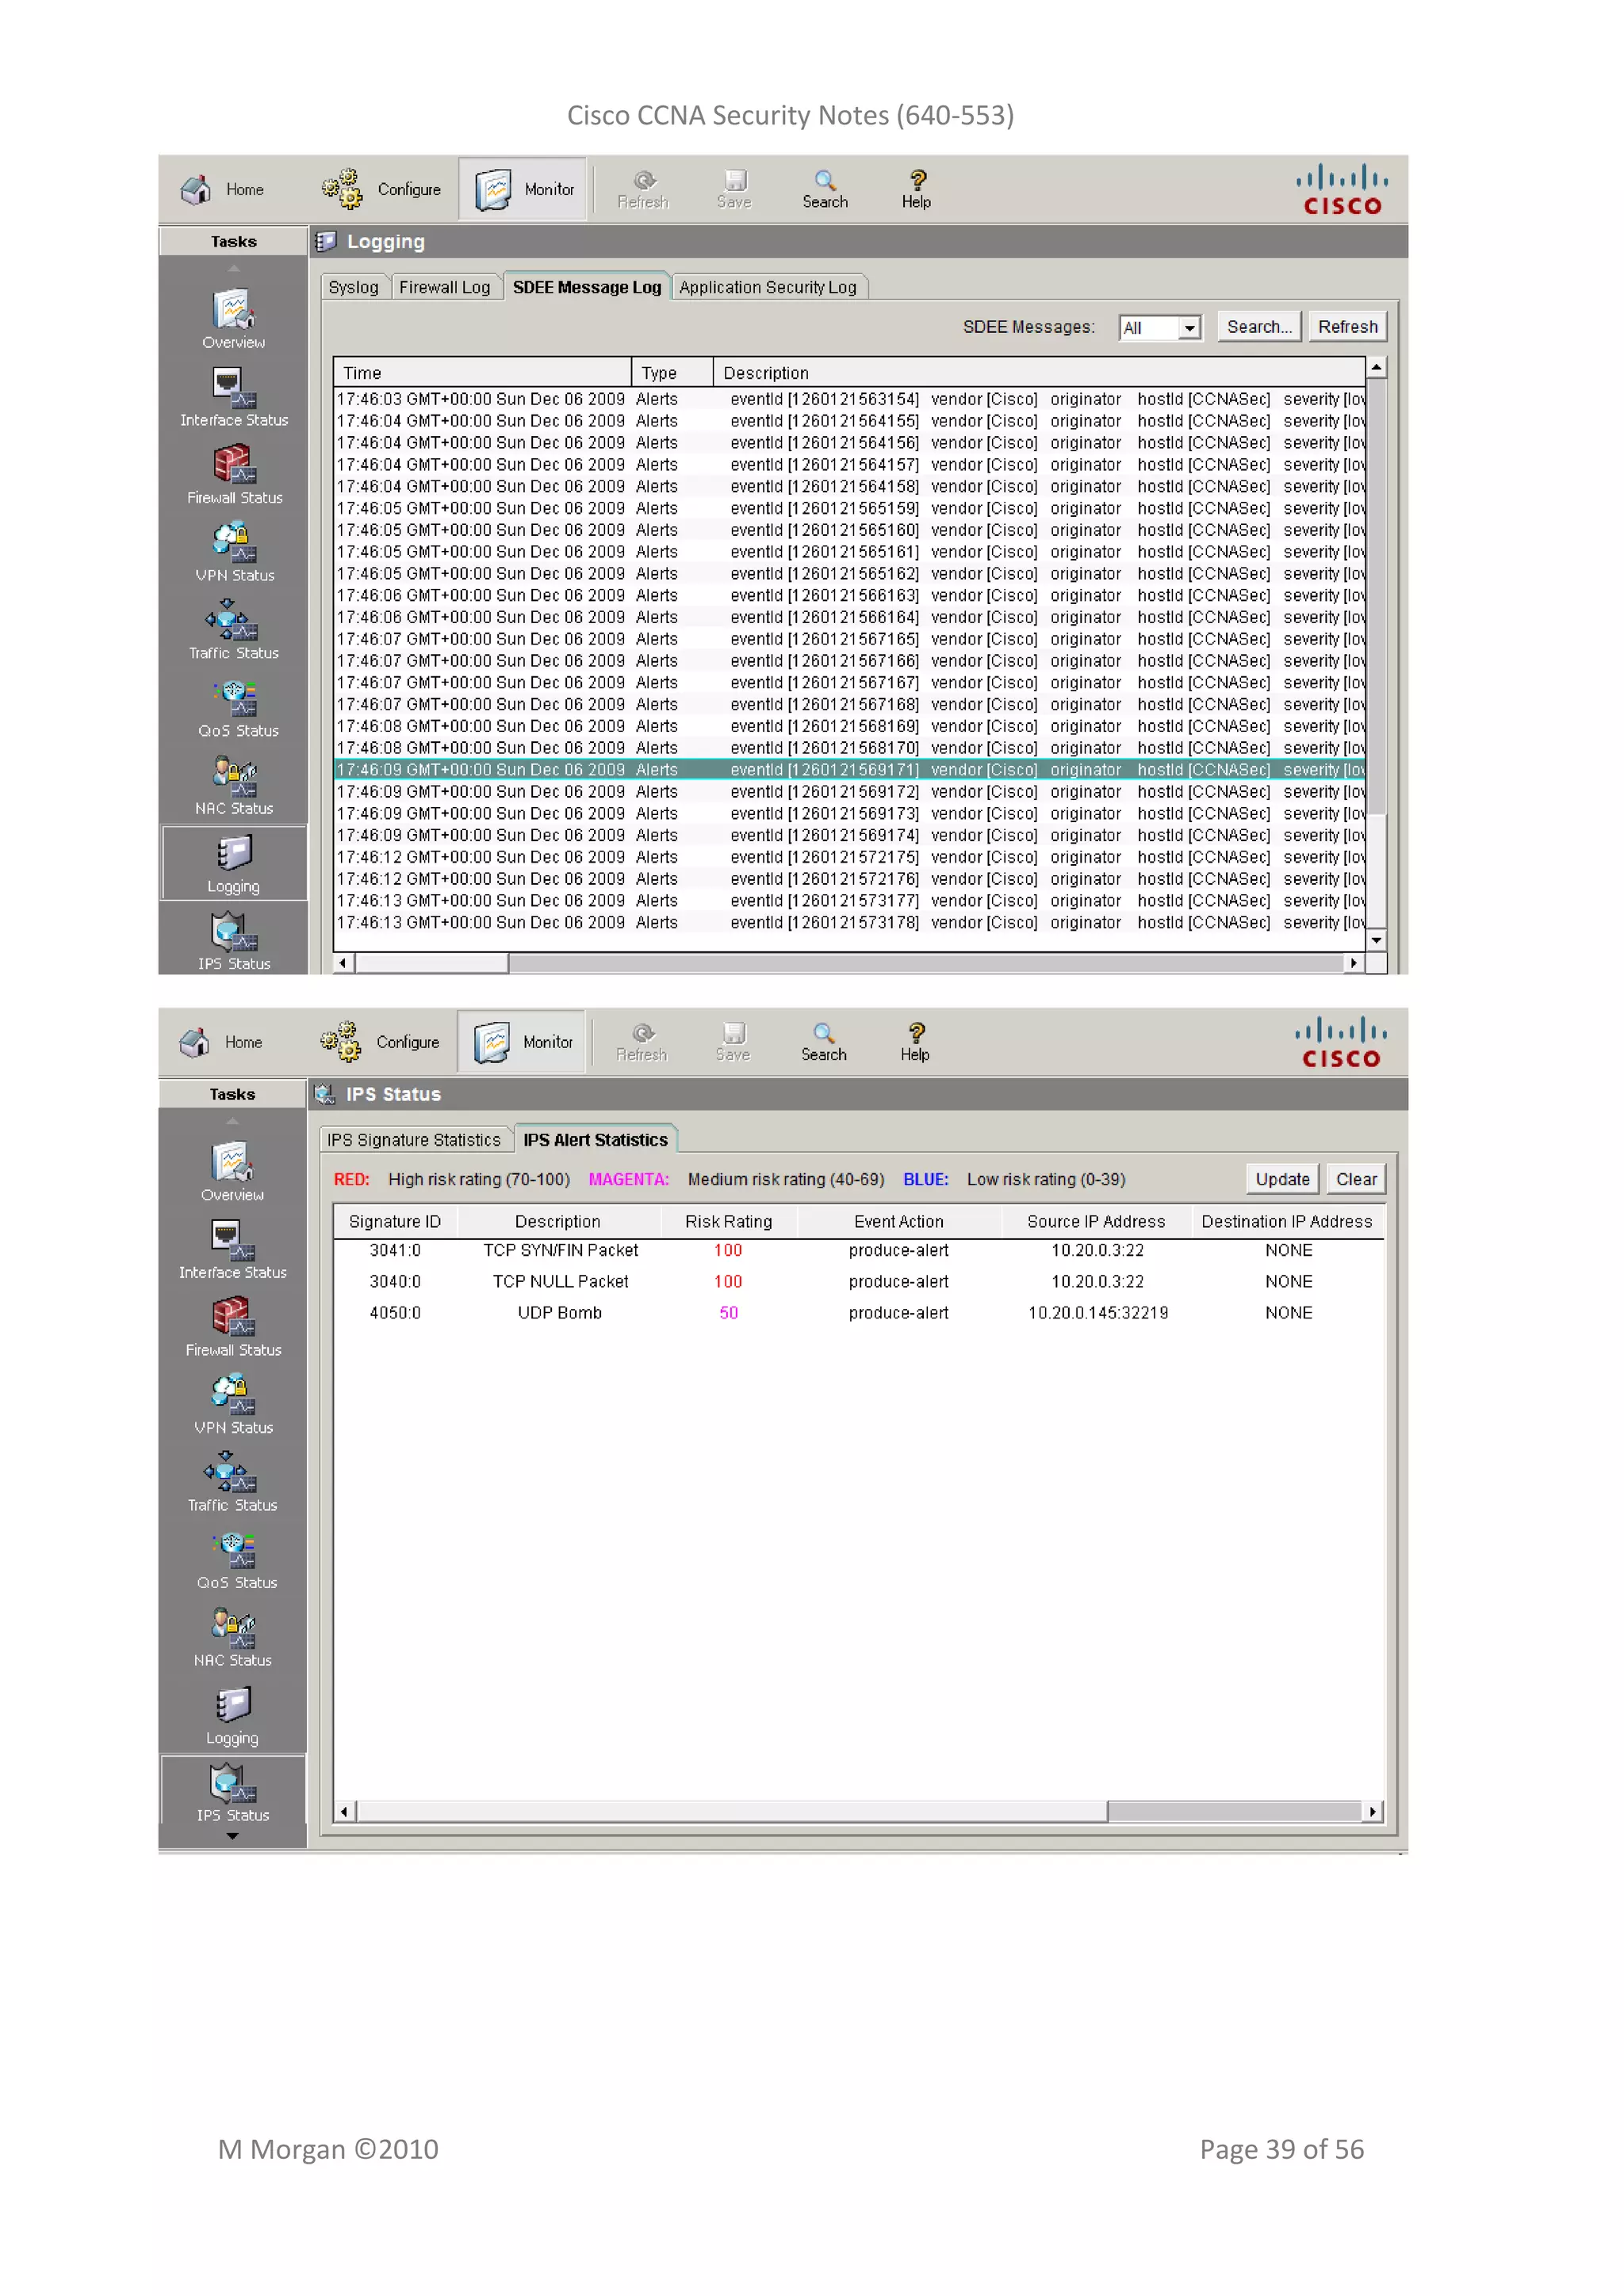
Task: Open VPN Status in Logging window sidebar
Action: pos(234,553)
